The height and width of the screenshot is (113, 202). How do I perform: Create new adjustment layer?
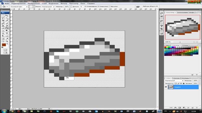pos(184,108)
